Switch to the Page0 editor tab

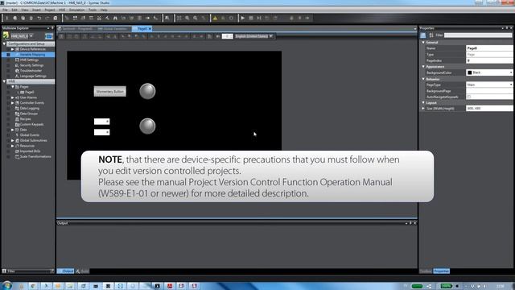(142, 29)
